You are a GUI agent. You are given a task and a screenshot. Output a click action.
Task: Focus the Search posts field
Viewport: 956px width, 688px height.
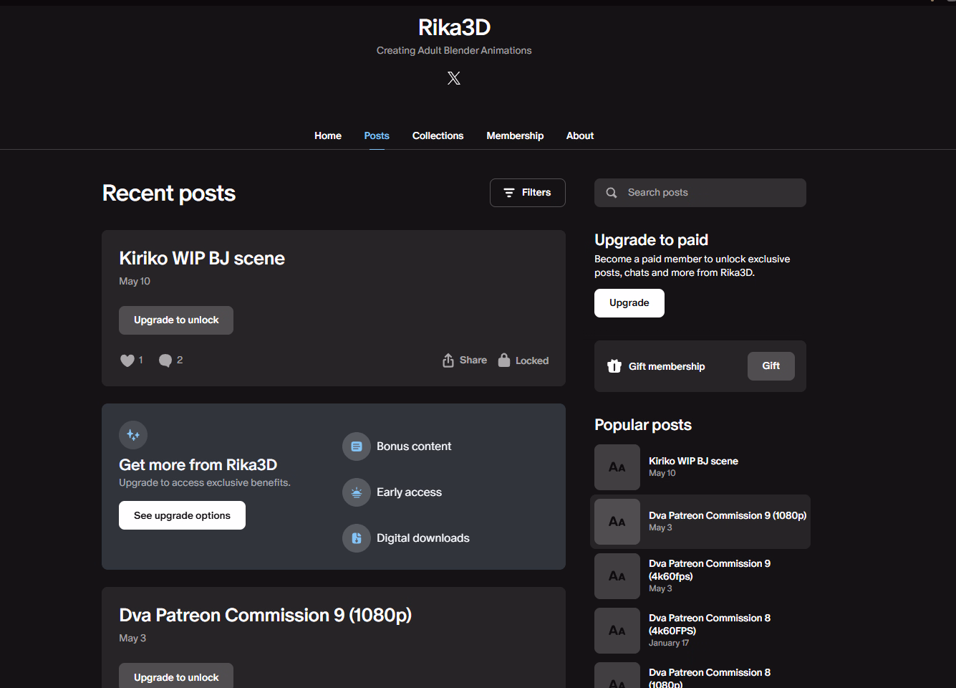click(x=709, y=193)
